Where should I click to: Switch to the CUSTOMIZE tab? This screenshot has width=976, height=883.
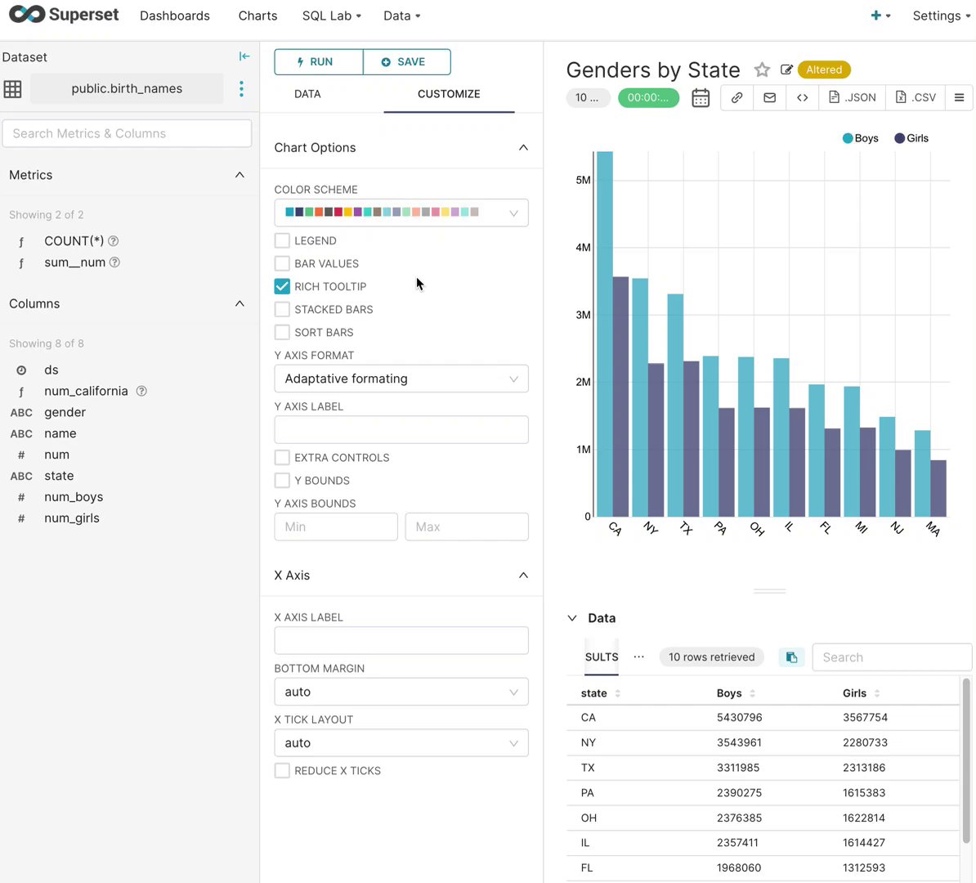click(x=449, y=94)
